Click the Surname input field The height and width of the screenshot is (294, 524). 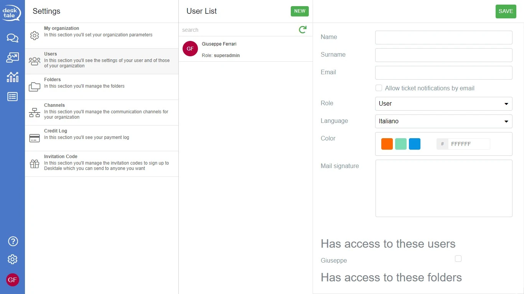coord(444,55)
